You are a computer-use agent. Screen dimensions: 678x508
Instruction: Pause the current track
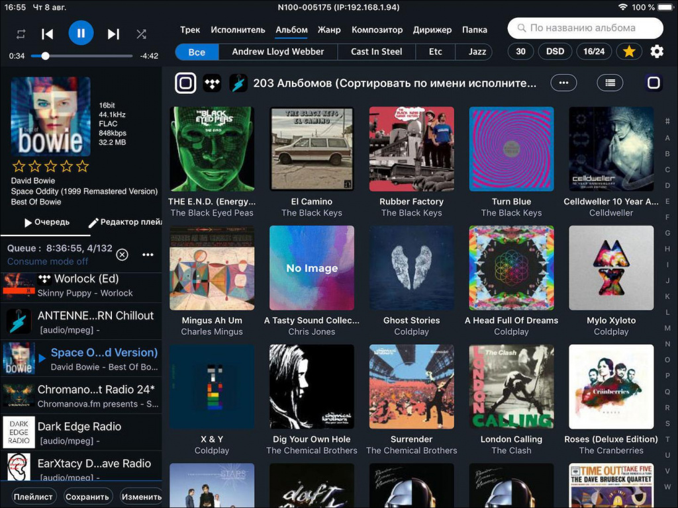click(81, 32)
